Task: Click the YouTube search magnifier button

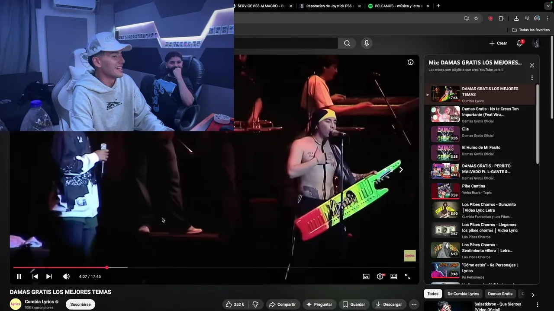Action: 347,43
